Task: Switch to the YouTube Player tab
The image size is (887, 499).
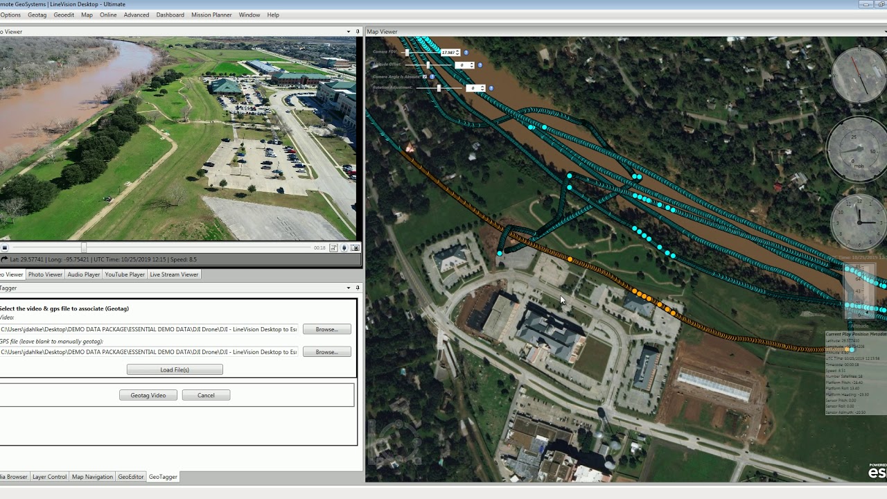Action: click(125, 274)
